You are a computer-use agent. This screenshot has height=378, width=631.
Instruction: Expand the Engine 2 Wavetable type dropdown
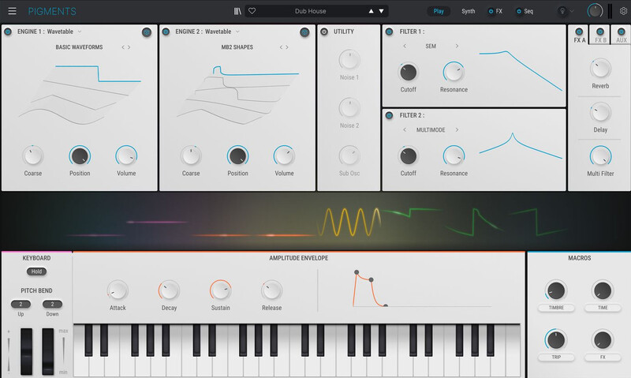pos(237,32)
